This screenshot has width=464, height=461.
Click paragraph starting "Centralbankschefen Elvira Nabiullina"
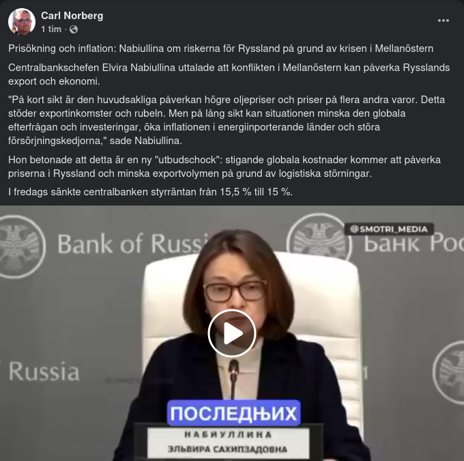click(x=229, y=74)
